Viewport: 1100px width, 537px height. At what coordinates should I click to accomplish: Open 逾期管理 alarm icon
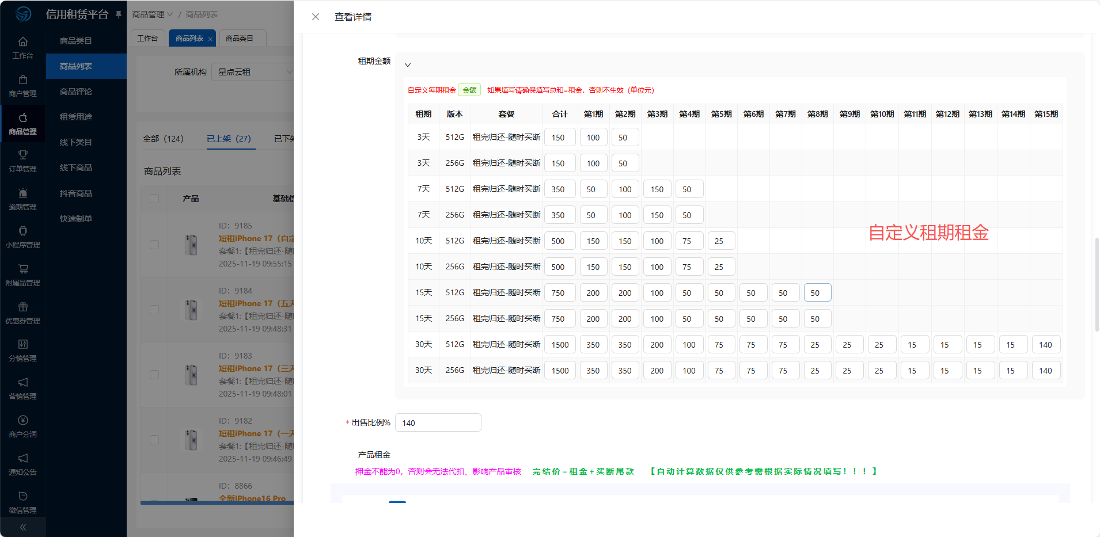tap(23, 193)
